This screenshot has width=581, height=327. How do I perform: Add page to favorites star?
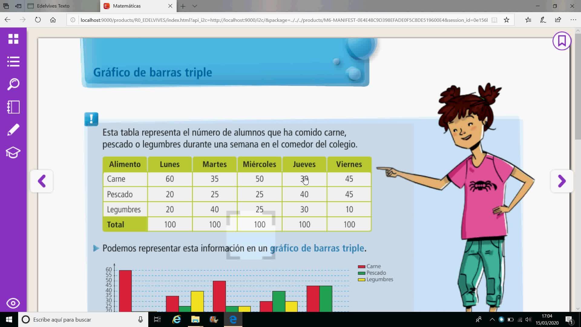507,20
